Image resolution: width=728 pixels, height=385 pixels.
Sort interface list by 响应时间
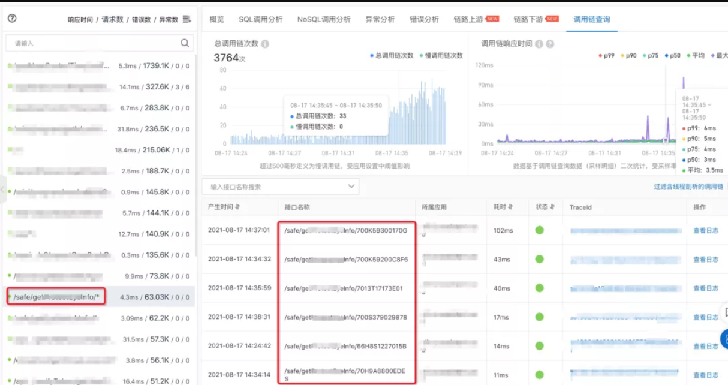(80, 20)
